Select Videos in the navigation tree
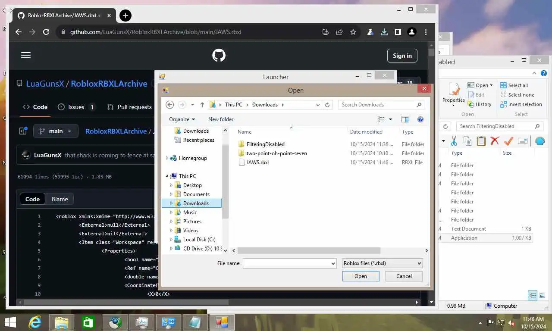The width and height of the screenshot is (552, 331). click(191, 231)
